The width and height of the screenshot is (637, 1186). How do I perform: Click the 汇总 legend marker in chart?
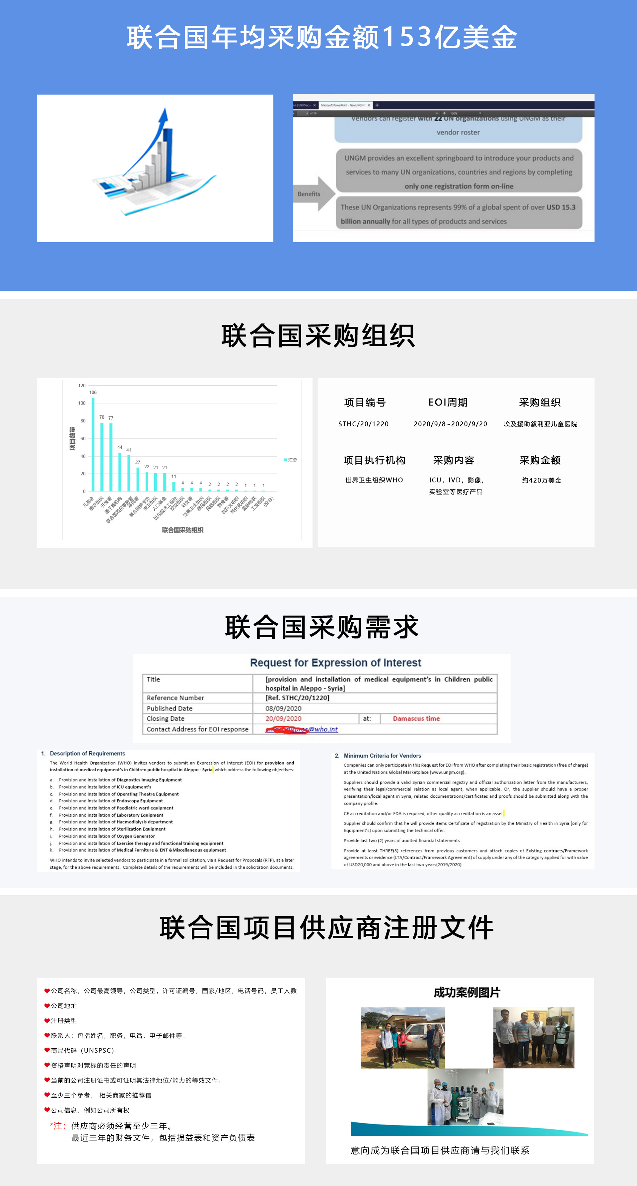[x=285, y=460]
